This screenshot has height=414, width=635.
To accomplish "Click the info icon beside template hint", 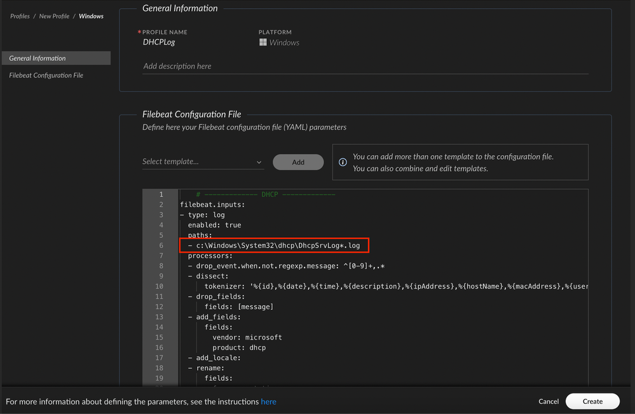I will pyautogui.click(x=343, y=162).
